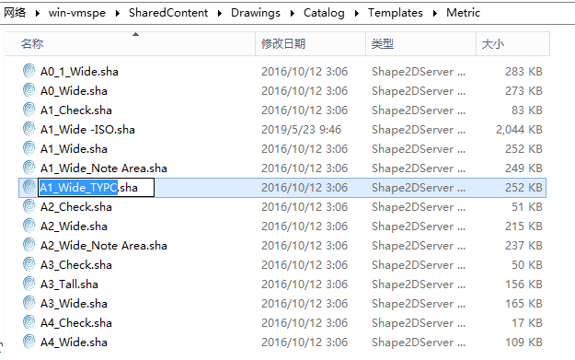Image resolution: width=575 pixels, height=360 pixels.
Task: Expand the arrow after SharedContent in path
Action: pyautogui.click(x=220, y=13)
